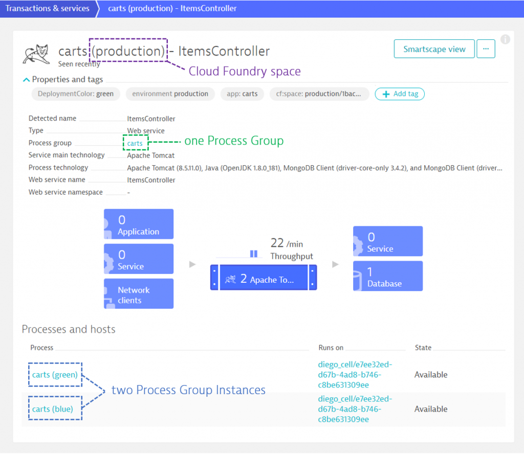The image size is (524, 454).
Task: Open the carts process group link
Action: tap(135, 143)
